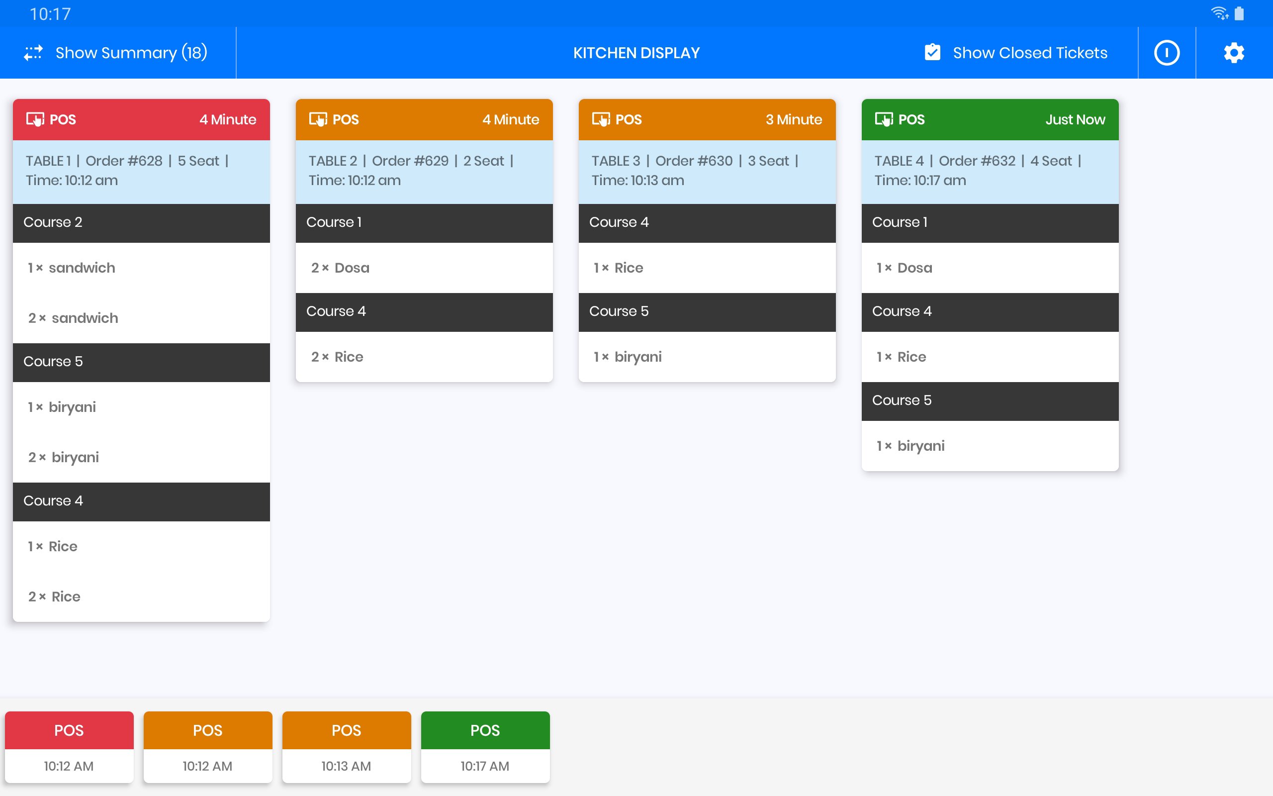Click the clipboard check Closed Tickets icon
Screen dimensions: 1273x796
coord(932,52)
